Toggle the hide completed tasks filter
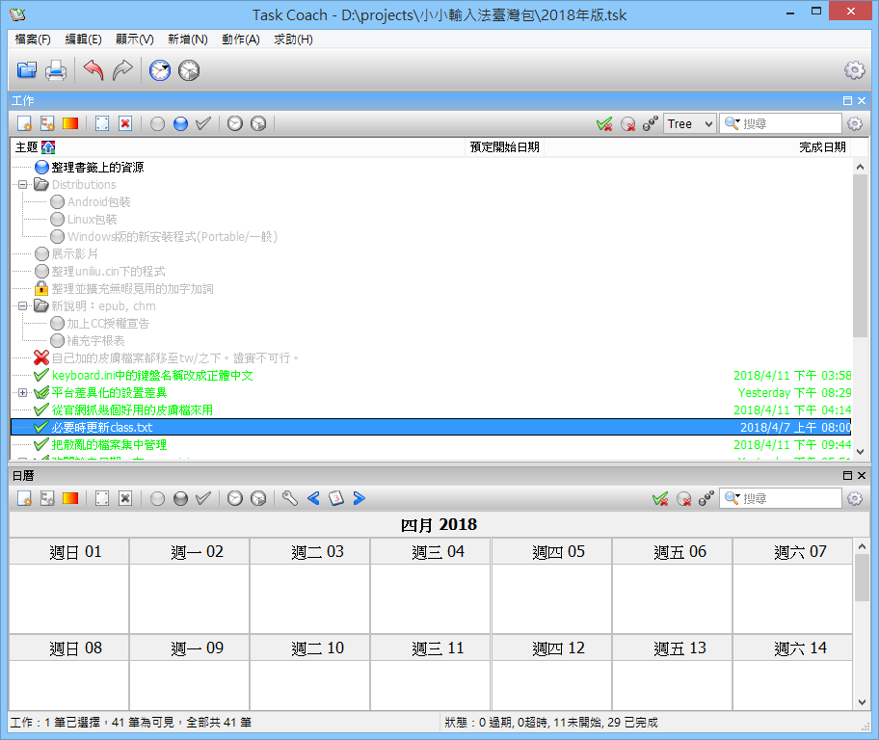 tap(604, 123)
